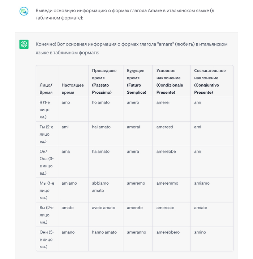Click the "Я (1-е лицо ед.)" row label

(x=46, y=110)
